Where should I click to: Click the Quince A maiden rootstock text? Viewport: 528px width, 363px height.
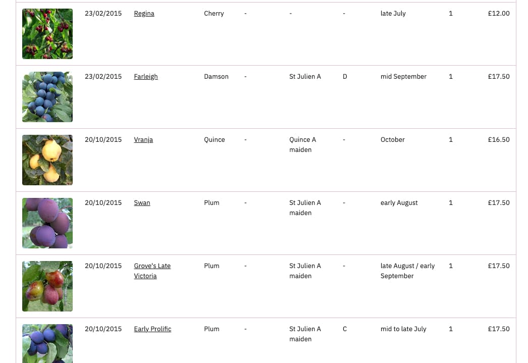[302, 145]
